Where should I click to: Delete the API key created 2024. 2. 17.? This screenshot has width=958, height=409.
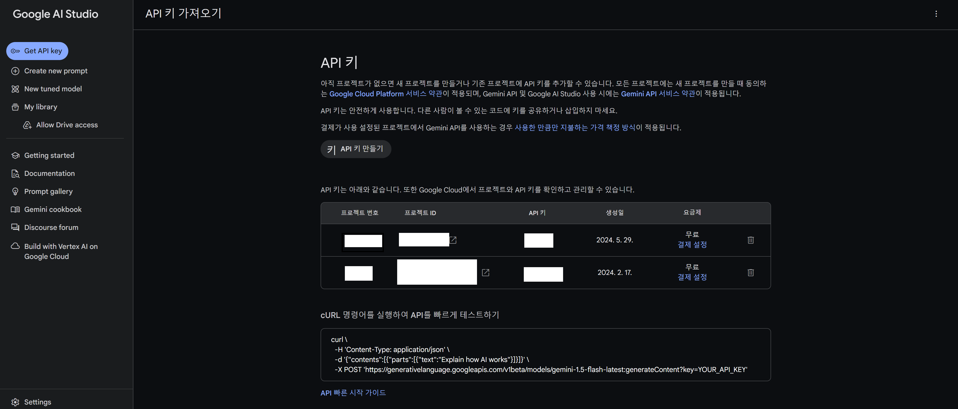click(x=751, y=273)
